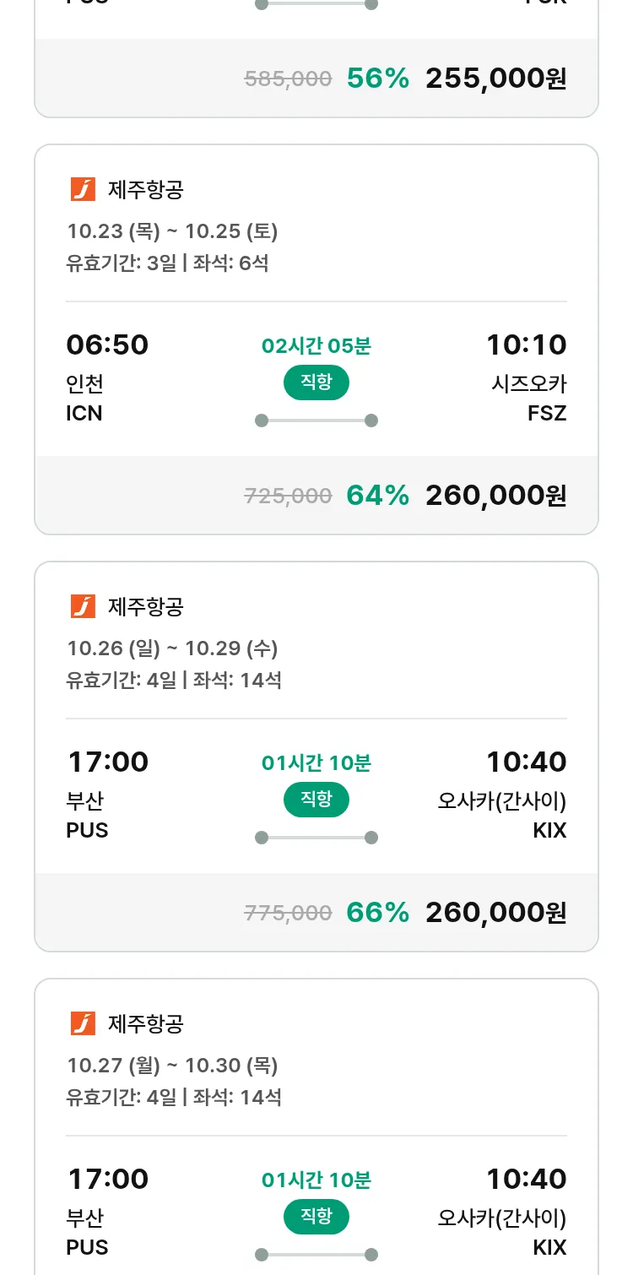This screenshot has width=633, height=1275.
Task: Tap the 시즈오카 FSZ destination
Action: [x=528, y=398]
